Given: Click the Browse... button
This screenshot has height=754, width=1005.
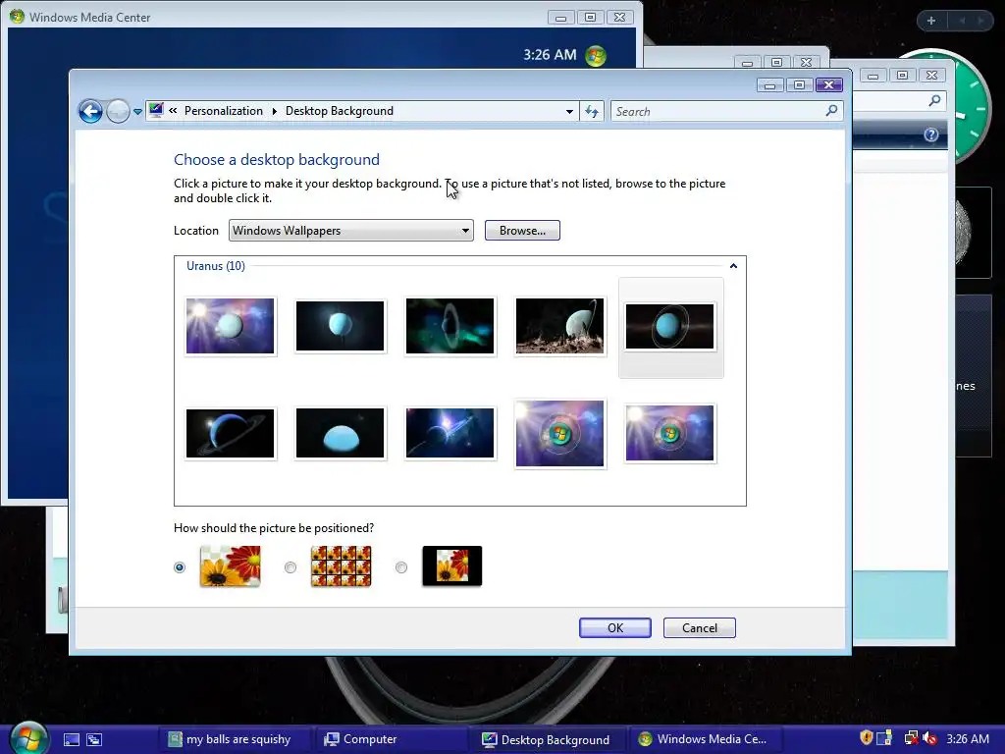Looking at the screenshot, I should click(522, 230).
